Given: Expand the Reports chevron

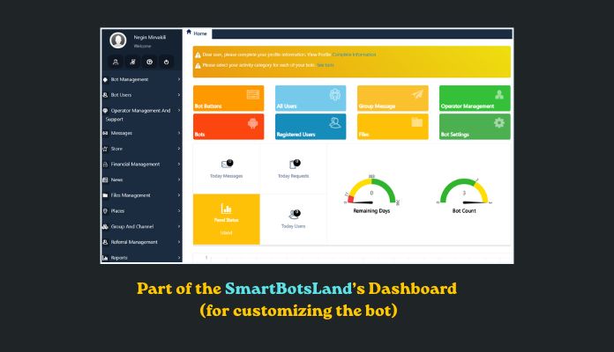Looking at the screenshot, I should tap(179, 258).
